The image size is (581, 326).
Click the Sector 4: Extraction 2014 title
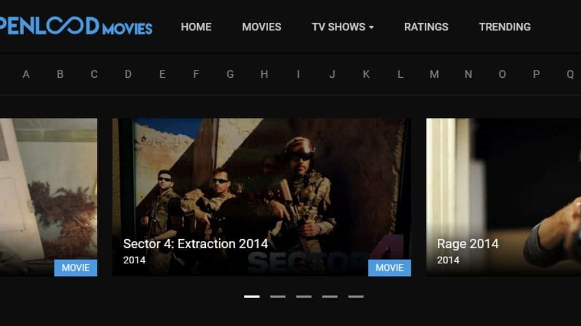[195, 243]
